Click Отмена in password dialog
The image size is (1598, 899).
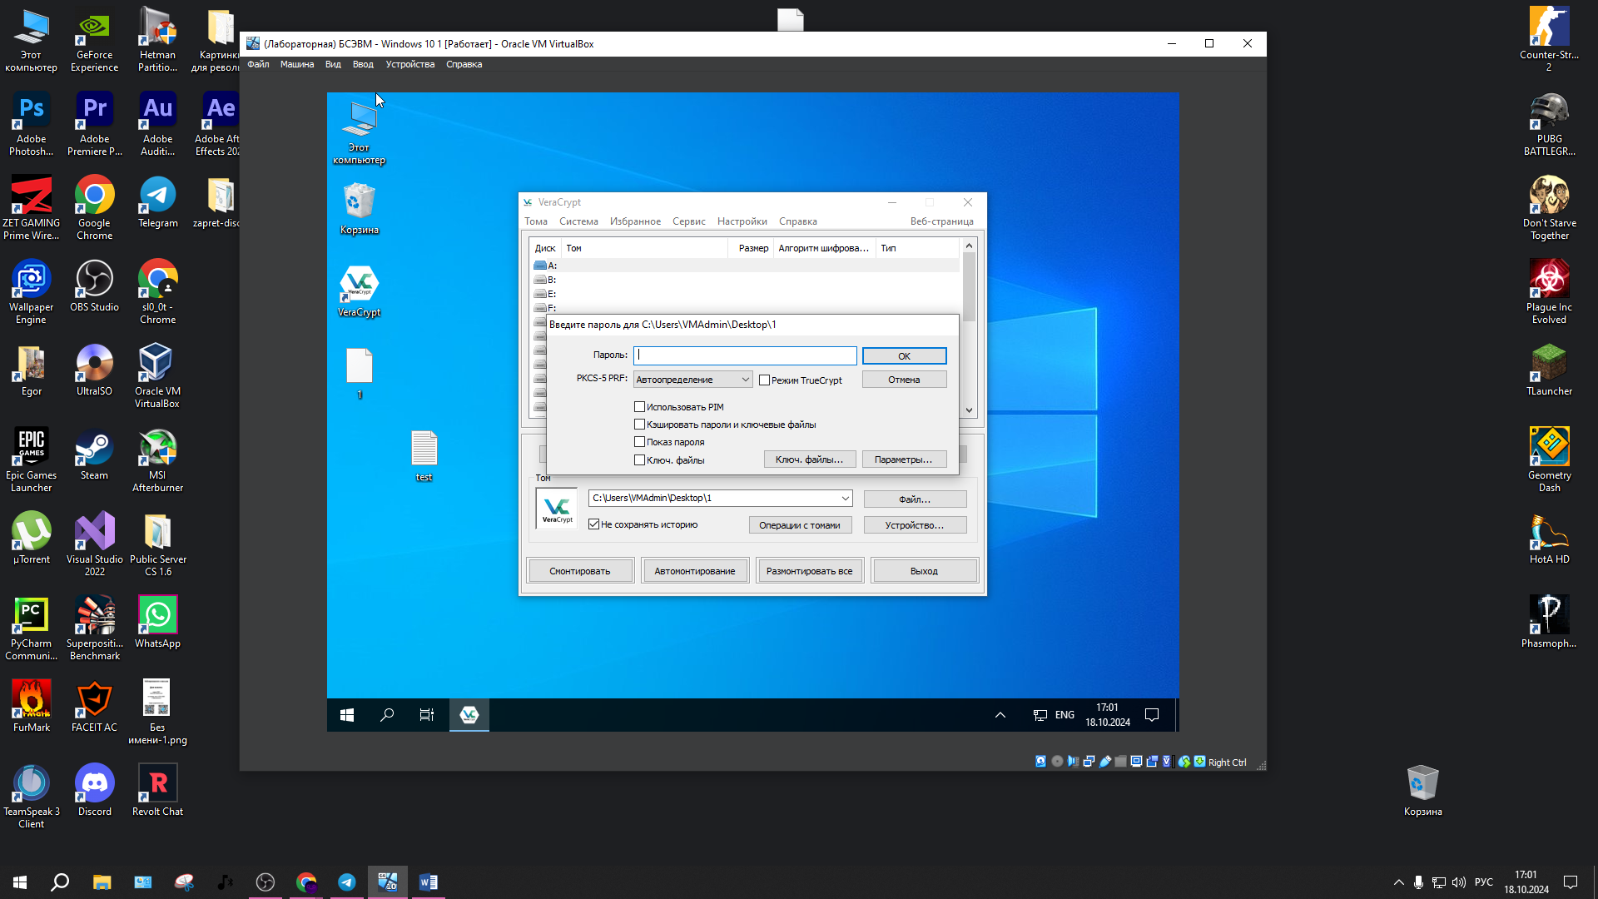click(904, 380)
